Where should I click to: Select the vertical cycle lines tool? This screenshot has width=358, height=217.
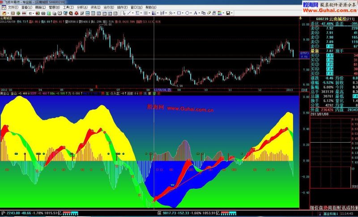[x=145, y=13]
